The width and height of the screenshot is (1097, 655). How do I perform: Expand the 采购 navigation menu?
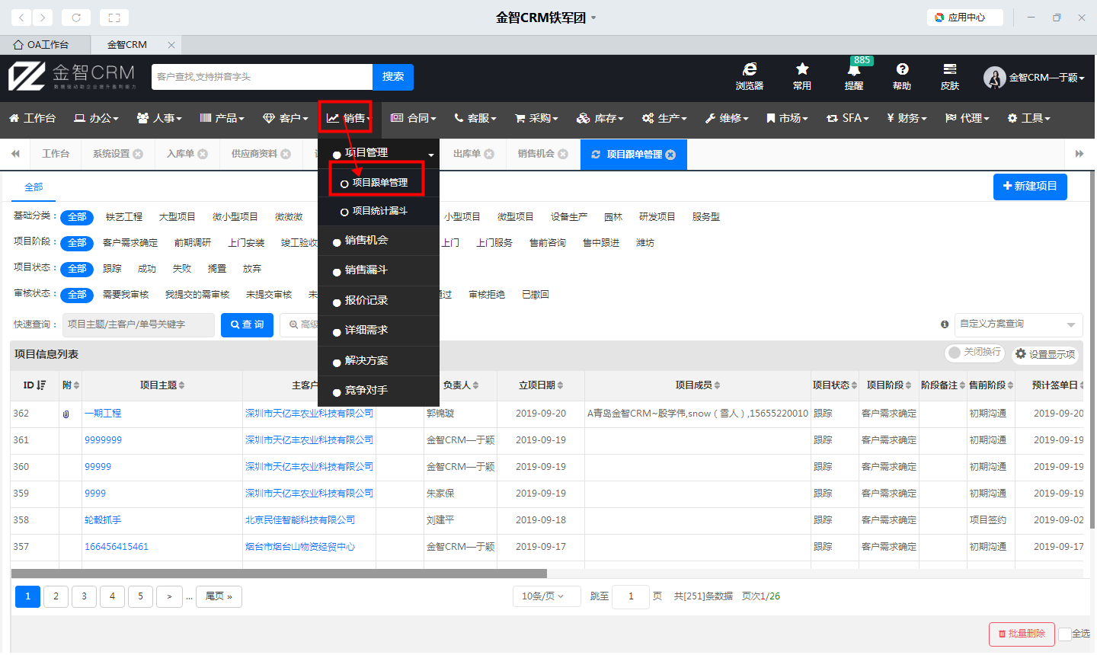click(536, 118)
